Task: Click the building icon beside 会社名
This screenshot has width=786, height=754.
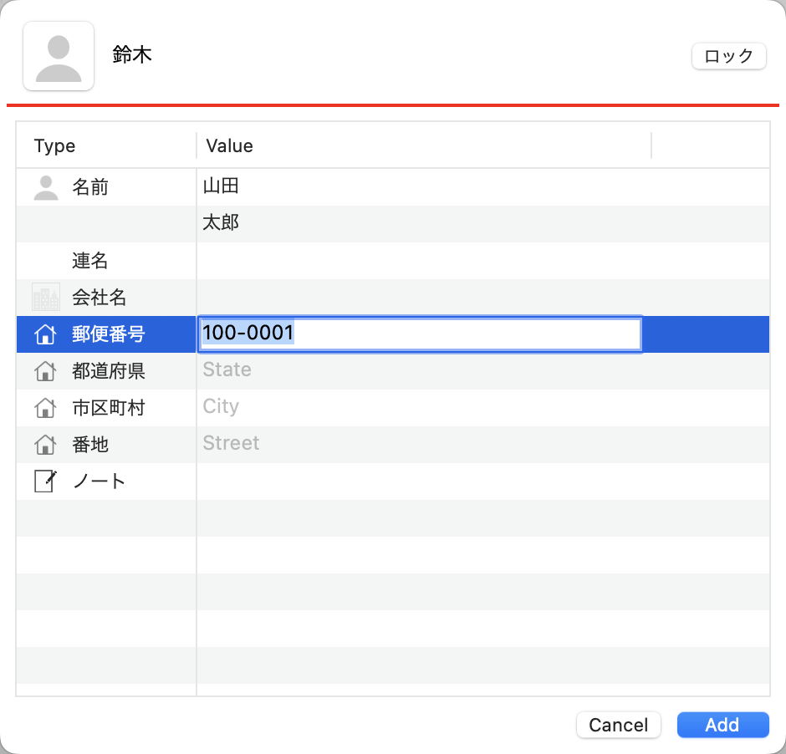Action: [46, 297]
